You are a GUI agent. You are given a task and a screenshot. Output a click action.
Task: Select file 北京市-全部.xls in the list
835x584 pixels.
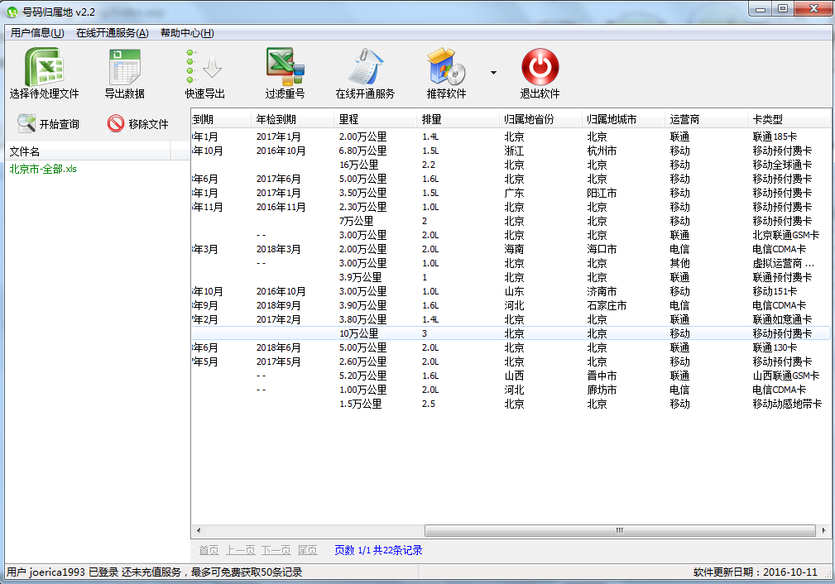click(43, 169)
